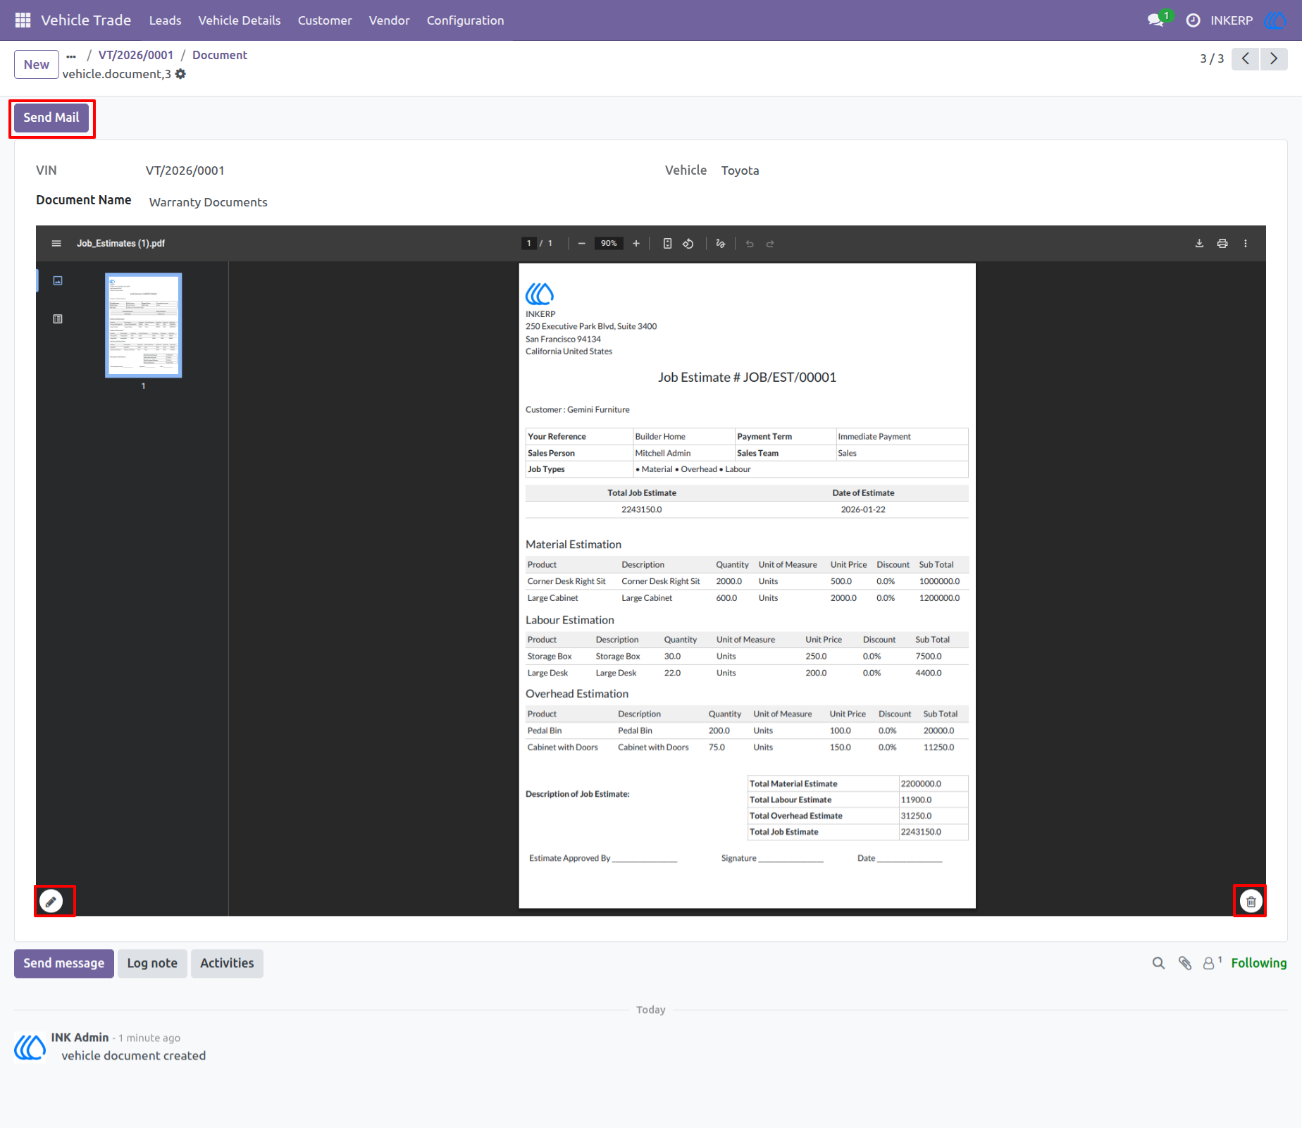Image resolution: width=1302 pixels, height=1130 pixels.
Task: Click the pencil edit document icon
Action: pyautogui.click(x=51, y=901)
